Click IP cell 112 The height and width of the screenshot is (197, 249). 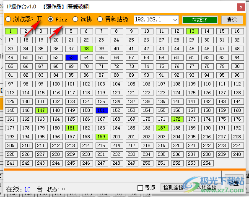238,84
